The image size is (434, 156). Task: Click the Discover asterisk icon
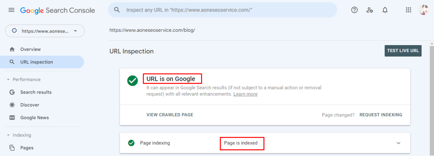(12, 105)
